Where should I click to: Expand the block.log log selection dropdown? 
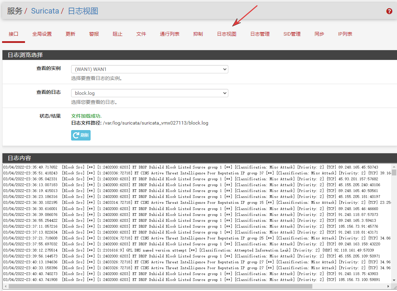pos(150,93)
